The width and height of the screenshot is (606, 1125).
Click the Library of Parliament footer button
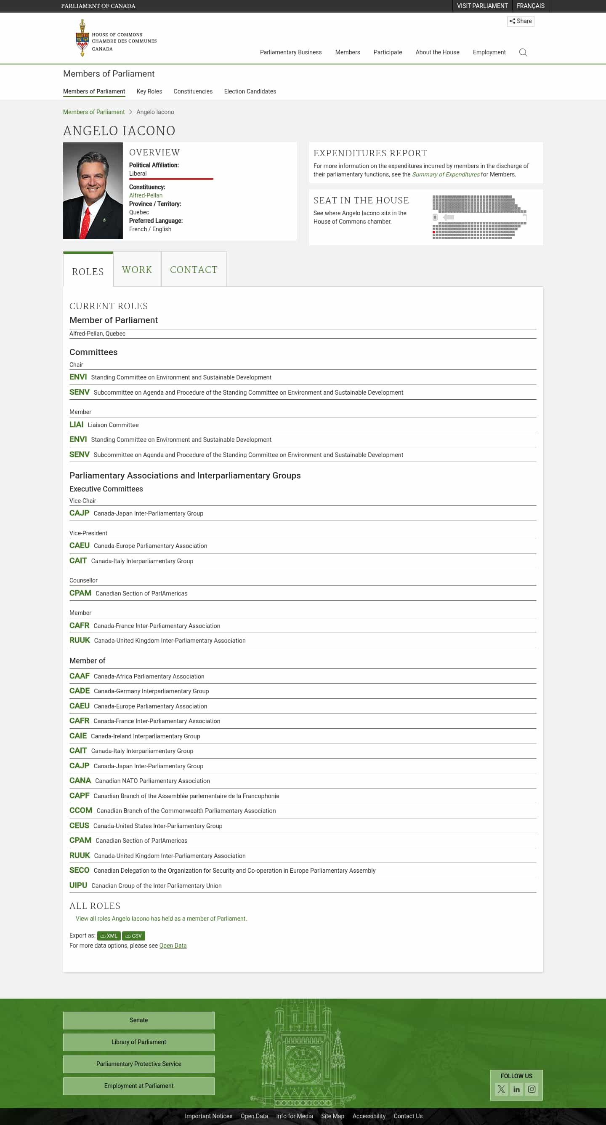click(139, 1042)
